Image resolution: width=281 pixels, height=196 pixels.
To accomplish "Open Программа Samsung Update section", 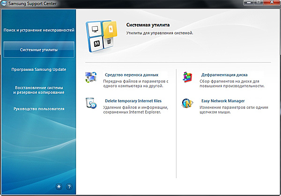I will pos(39,69).
